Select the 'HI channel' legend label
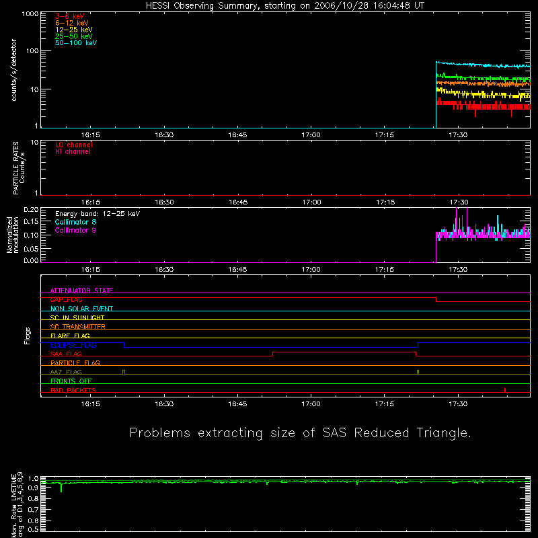Viewport: 538px width, 538px height. pos(73,152)
